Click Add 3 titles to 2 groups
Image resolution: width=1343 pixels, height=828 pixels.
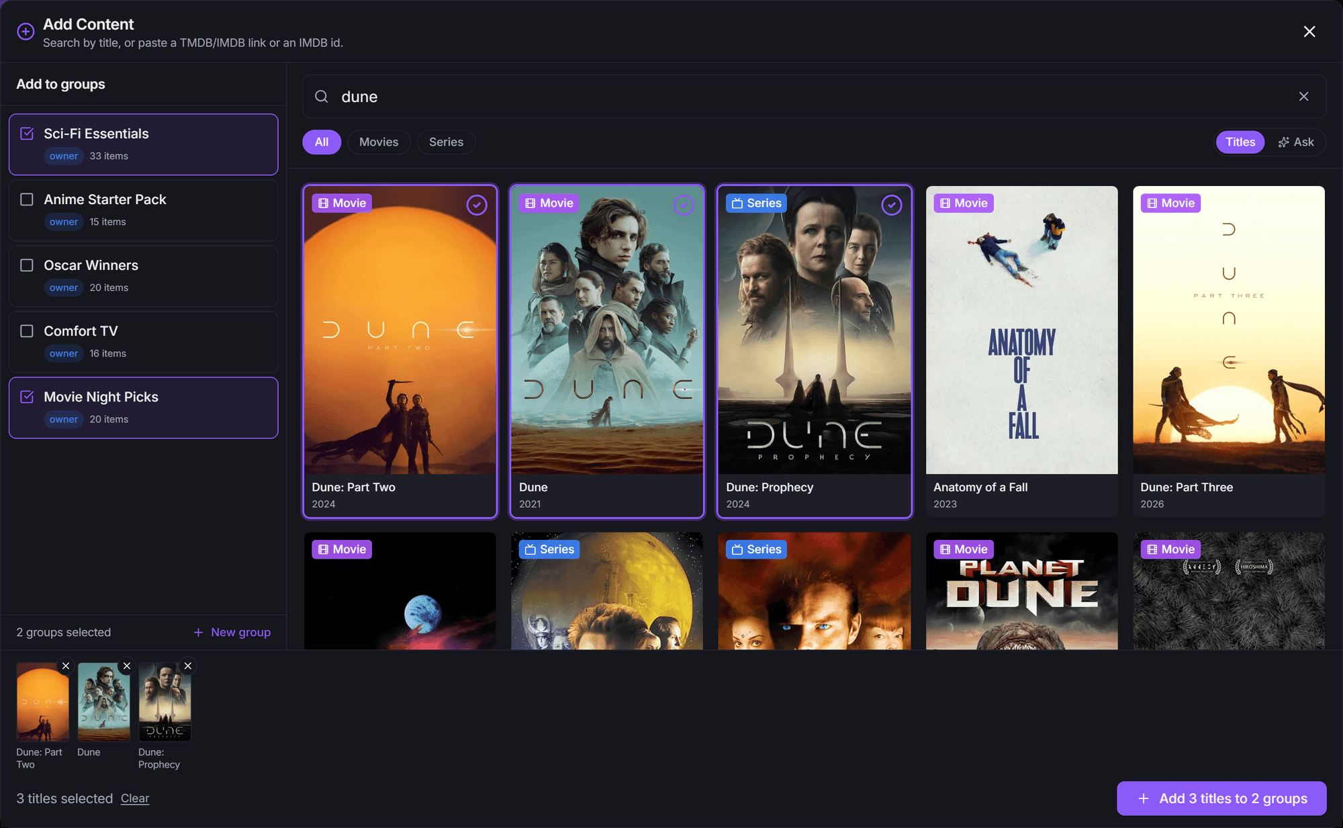coord(1221,798)
